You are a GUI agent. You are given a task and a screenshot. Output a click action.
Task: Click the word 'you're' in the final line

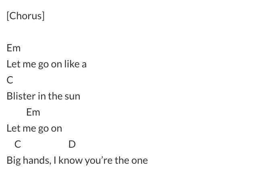(99, 161)
